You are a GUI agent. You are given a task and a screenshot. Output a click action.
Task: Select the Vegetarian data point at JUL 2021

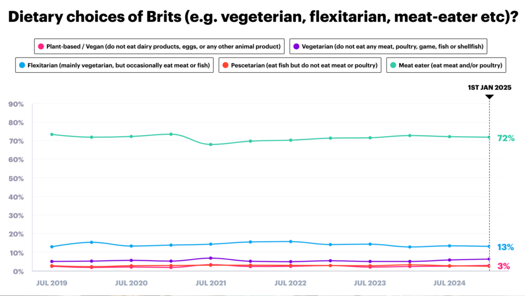click(x=211, y=258)
